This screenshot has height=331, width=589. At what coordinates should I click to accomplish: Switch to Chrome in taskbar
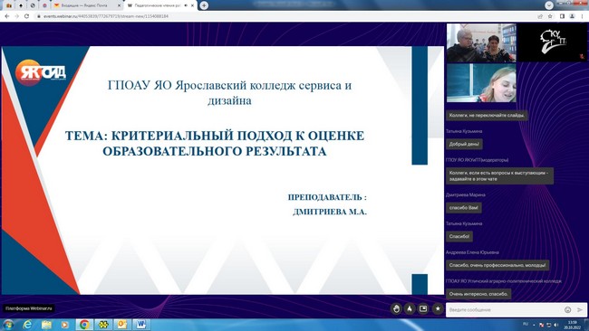point(84,325)
